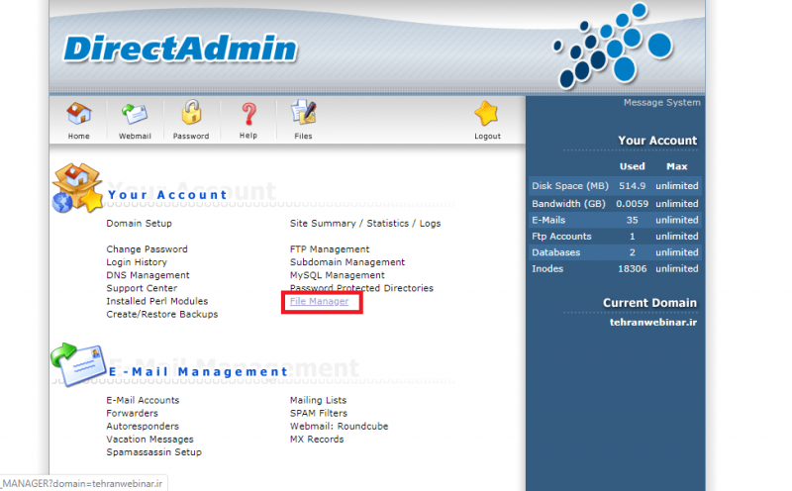Open SPAM Filters settings
The width and height of the screenshot is (792, 491).
pos(319,413)
